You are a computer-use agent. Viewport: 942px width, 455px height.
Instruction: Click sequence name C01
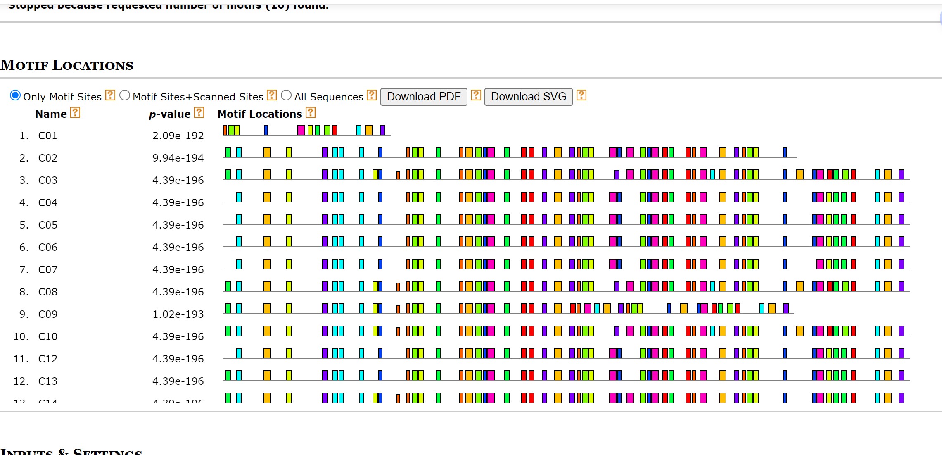47,136
